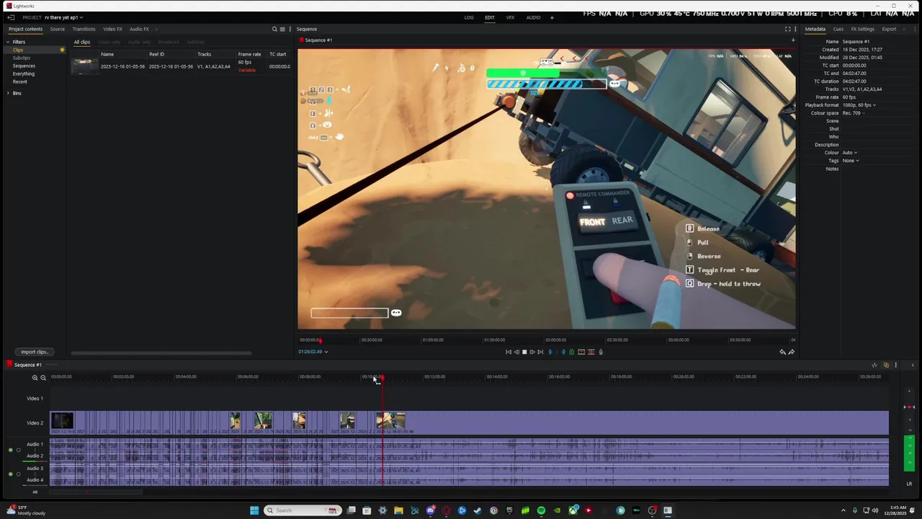The height and width of the screenshot is (519, 922).
Task: Mark in point on sequence
Action: click(x=551, y=352)
